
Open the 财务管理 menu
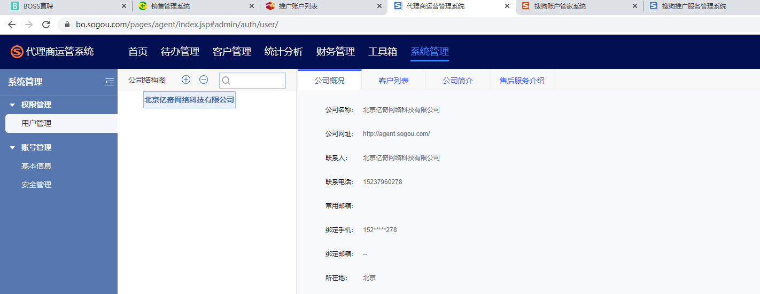(336, 52)
